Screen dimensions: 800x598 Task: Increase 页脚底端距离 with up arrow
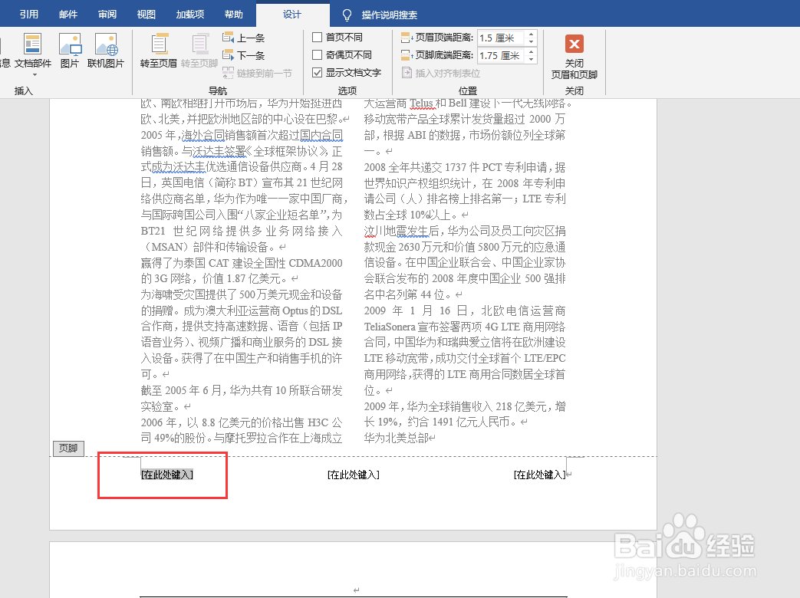click(x=532, y=51)
